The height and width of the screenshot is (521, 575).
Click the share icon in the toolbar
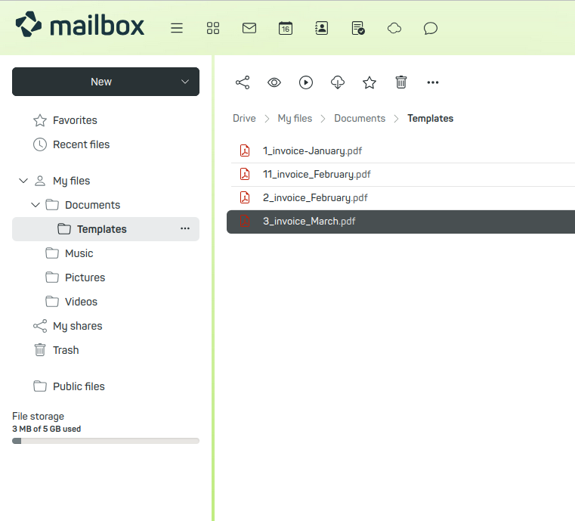(243, 82)
